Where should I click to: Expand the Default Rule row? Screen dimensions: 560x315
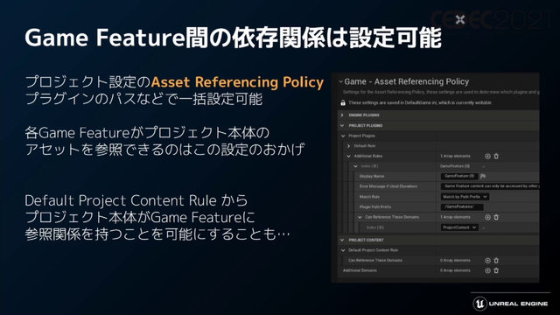click(348, 146)
